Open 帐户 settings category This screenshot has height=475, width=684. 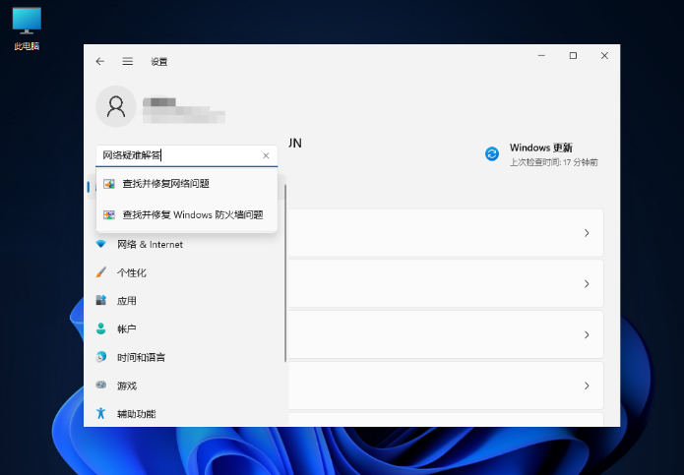tap(126, 329)
